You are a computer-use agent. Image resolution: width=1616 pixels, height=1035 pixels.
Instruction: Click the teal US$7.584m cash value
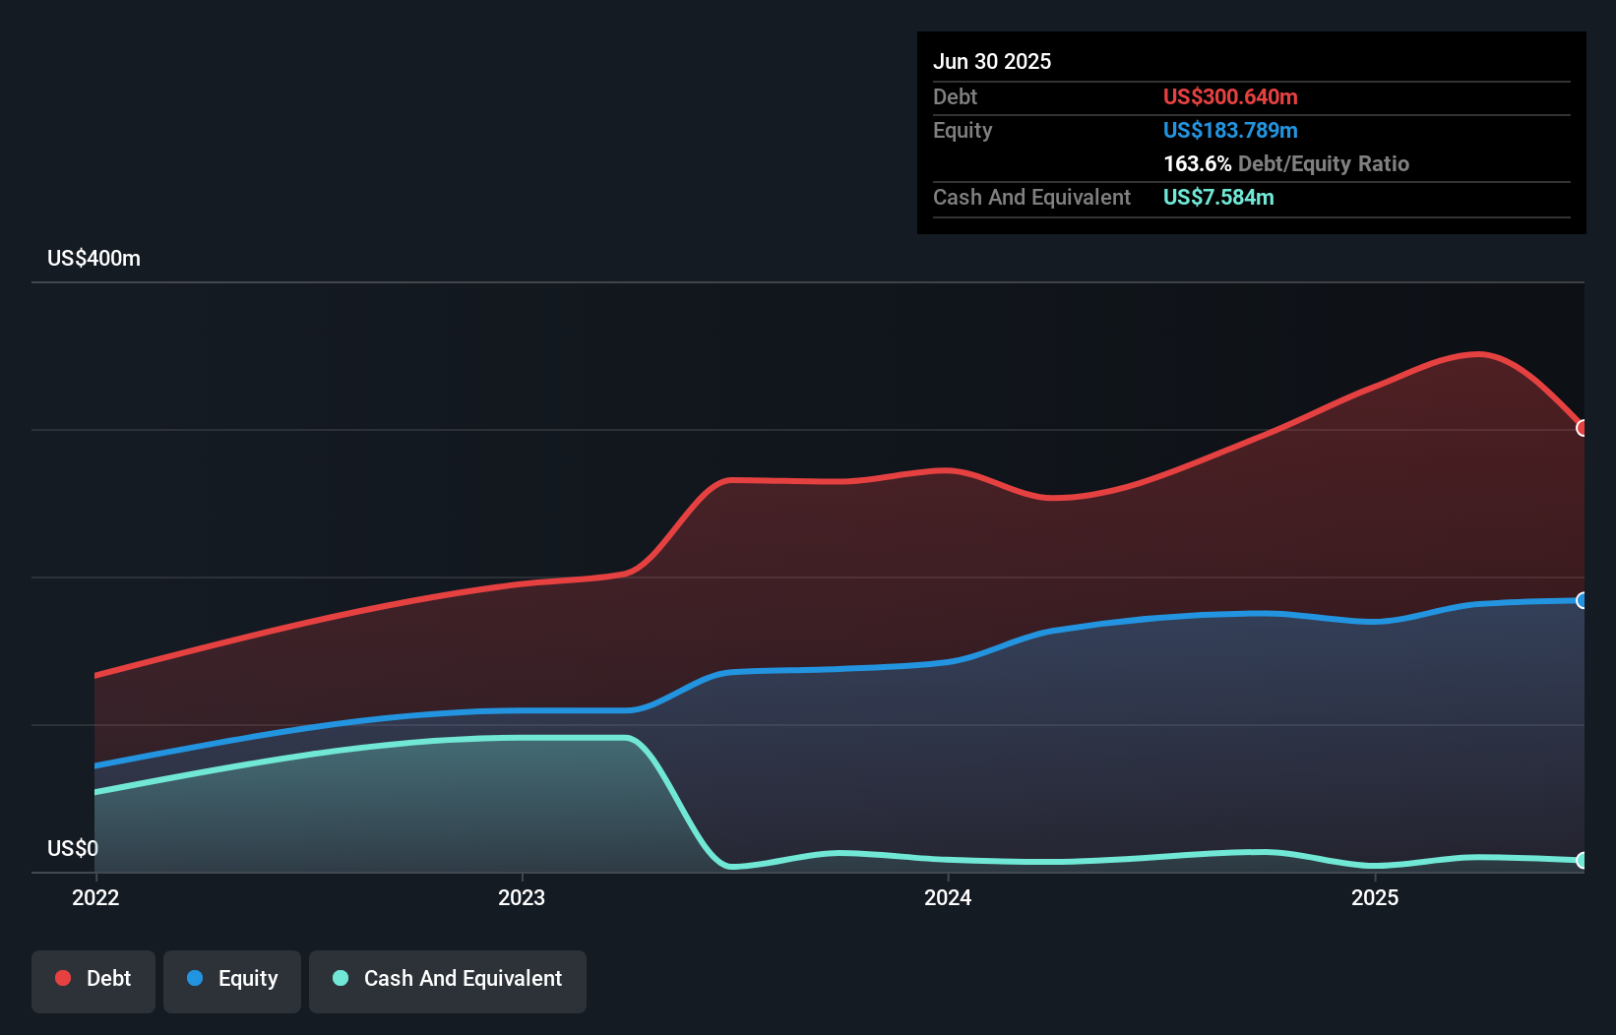coord(1218,197)
